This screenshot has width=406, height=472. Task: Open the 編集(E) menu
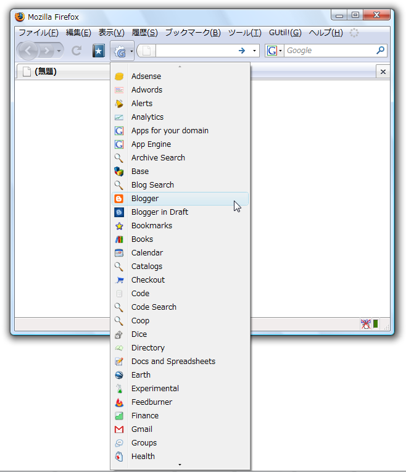click(78, 33)
